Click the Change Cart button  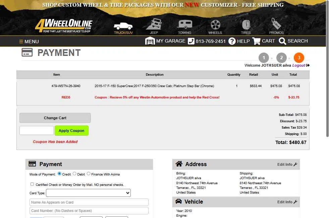tap(55, 118)
